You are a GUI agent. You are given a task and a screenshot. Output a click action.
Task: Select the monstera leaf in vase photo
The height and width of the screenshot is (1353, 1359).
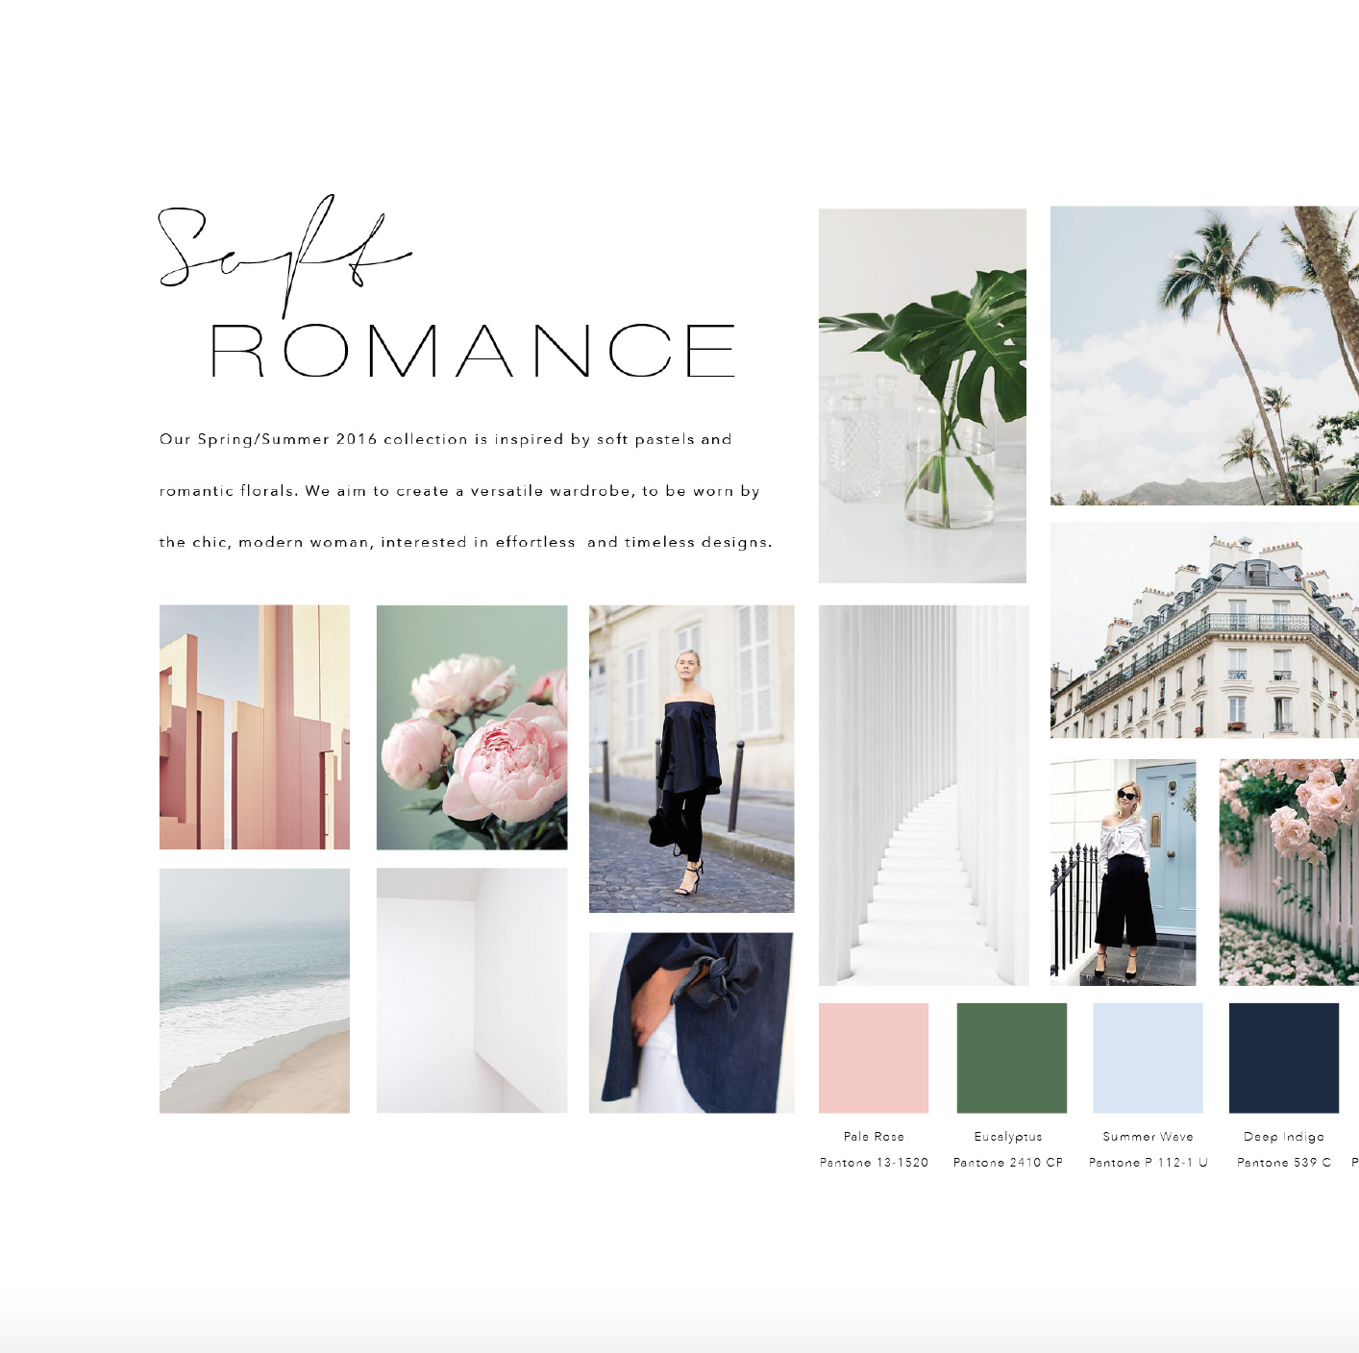pos(923,395)
